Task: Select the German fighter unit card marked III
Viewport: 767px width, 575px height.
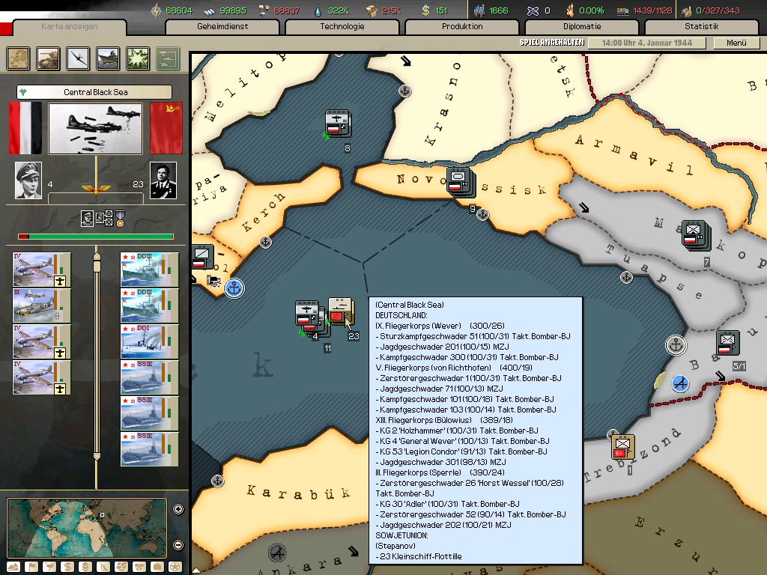Action: click(x=42, y=305)
